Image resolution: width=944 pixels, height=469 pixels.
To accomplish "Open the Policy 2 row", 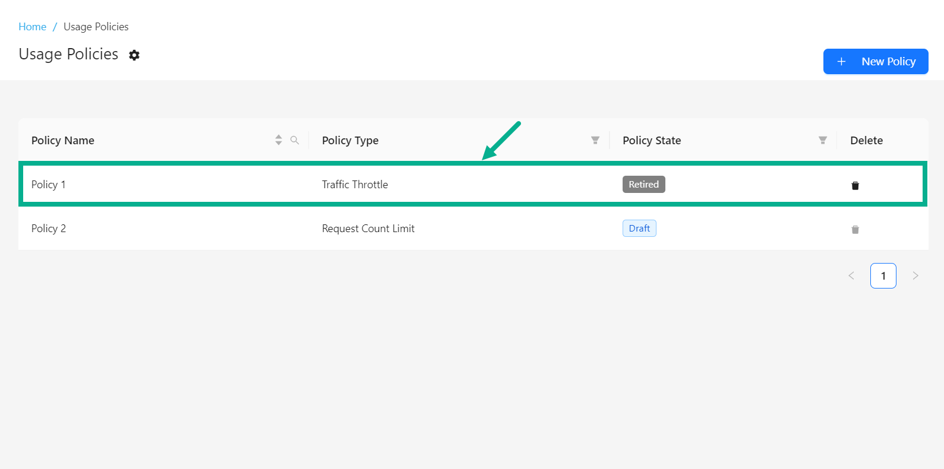I will 49,229.
